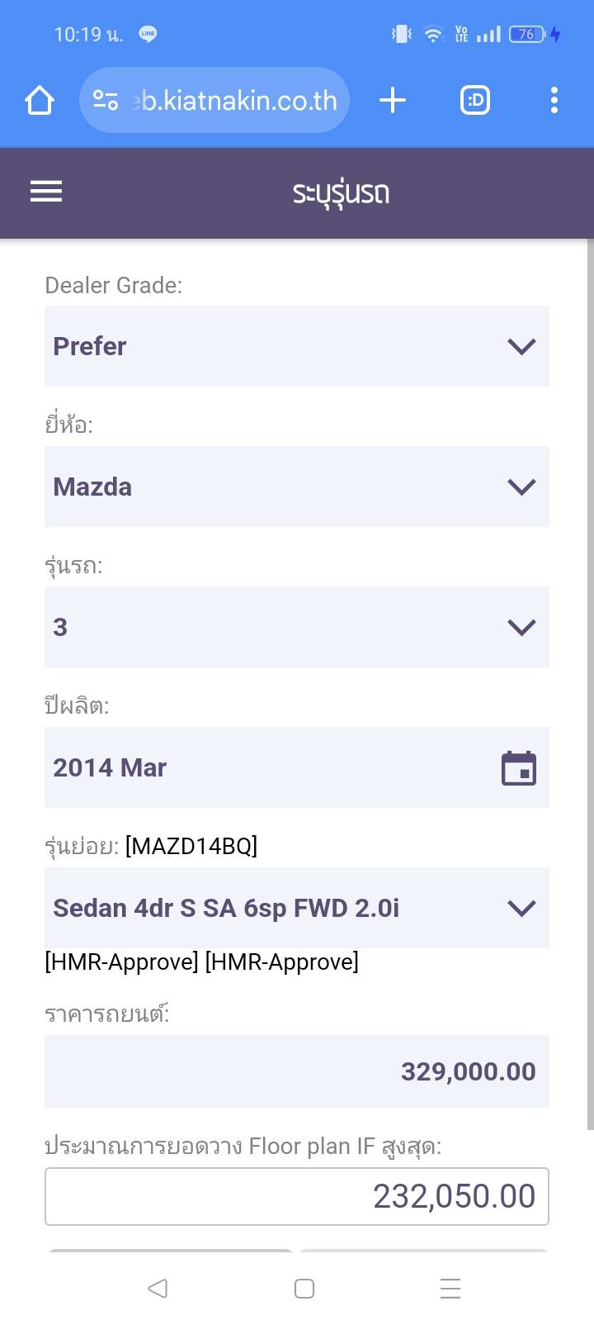Image resolution: width=594 pixels, height=1325 pixels.
Task: Open the browser three-dot menu
Action: coord(554,101)
